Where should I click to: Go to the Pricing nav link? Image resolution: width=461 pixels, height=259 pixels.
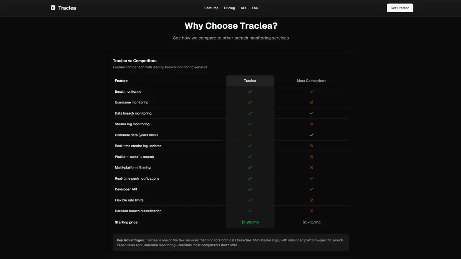[229, 8]
